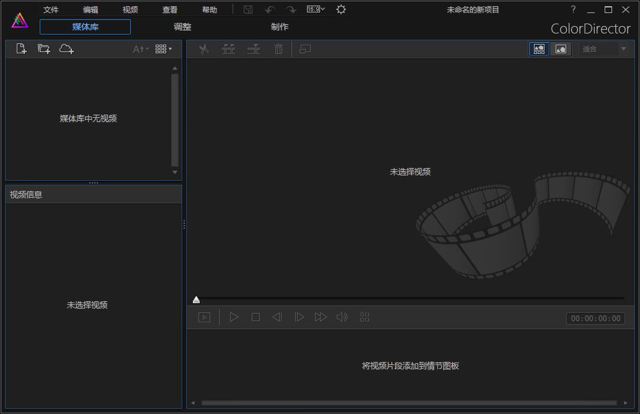Click the second split icon next to the trash
The height and width of the screenshot is (414, 640).
click(x=254, y=50)
